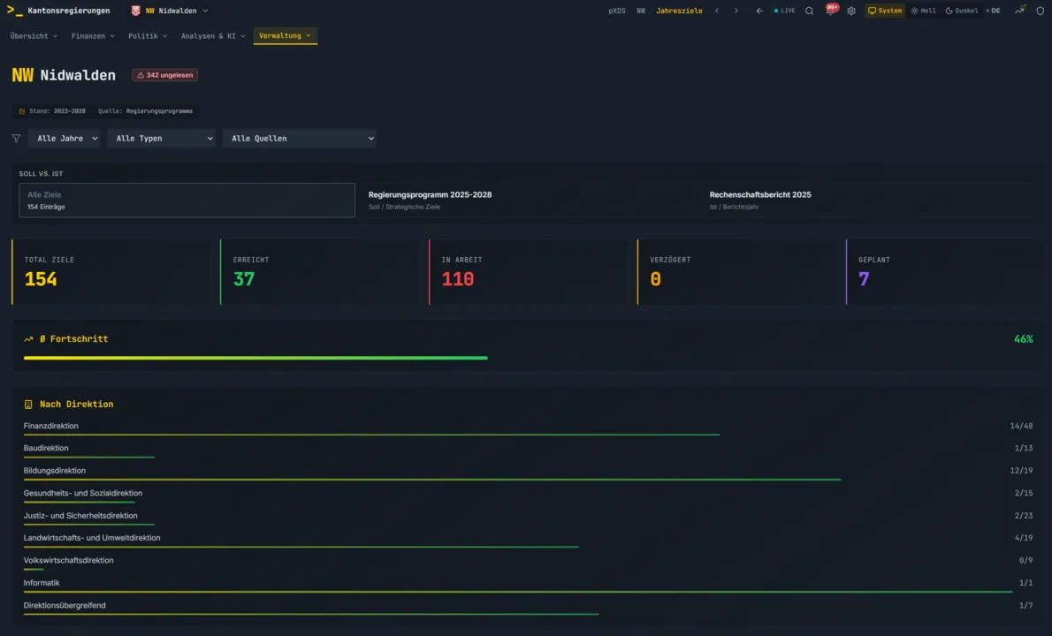Click the pXOS breadcrumb link
The height and width of the screenshot is (636, 1052).
pos(616,11)
